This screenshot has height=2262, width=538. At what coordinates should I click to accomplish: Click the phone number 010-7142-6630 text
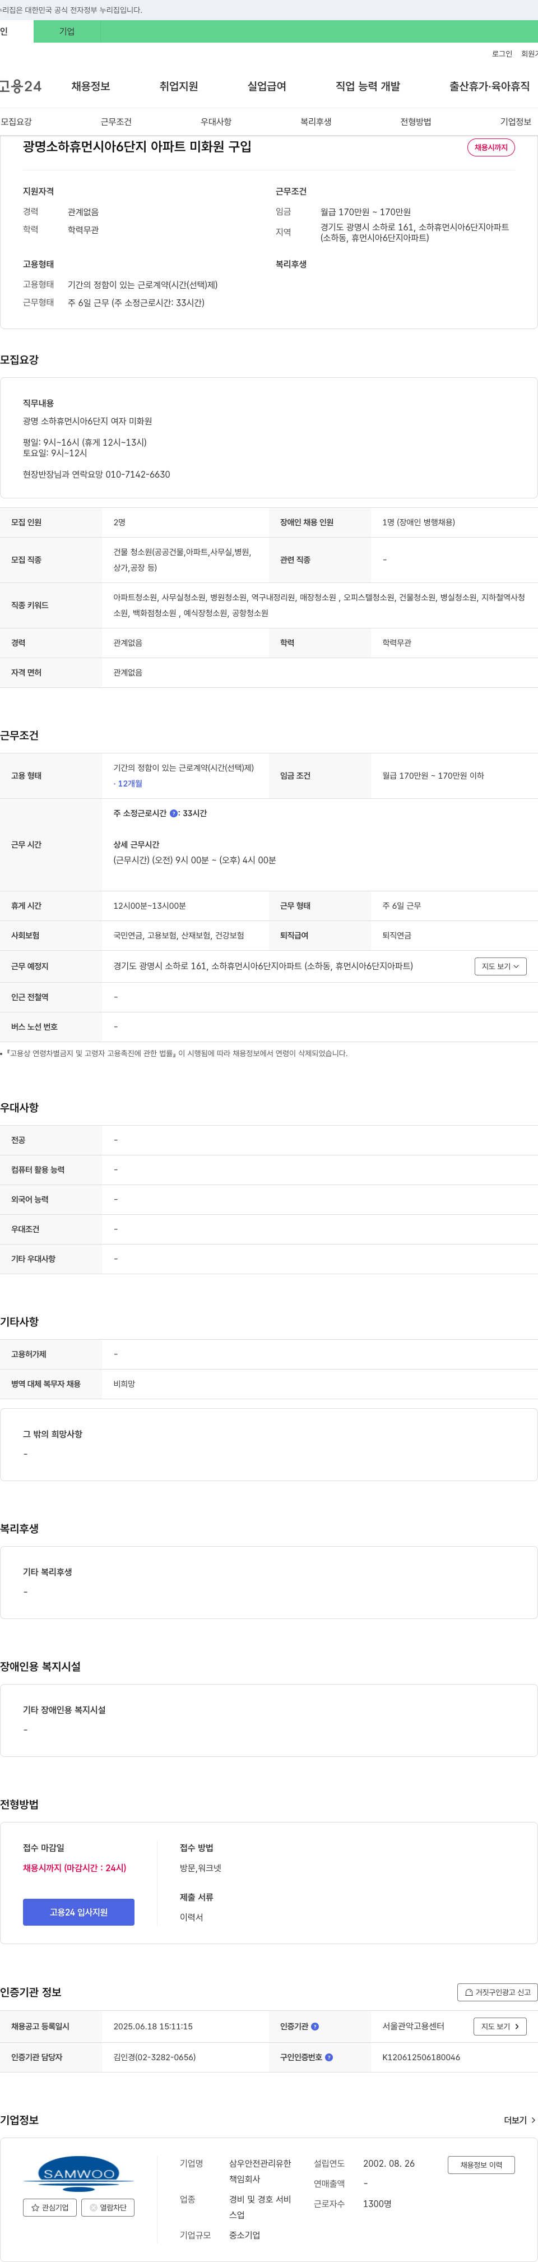click(x=138, y=474)
